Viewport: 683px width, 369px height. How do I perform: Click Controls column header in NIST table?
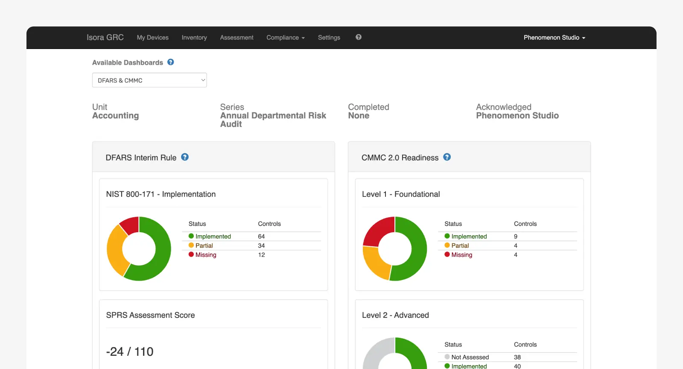(269, 224)
